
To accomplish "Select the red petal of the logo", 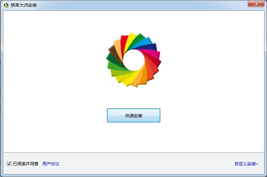I will click(x=124, y=42).
